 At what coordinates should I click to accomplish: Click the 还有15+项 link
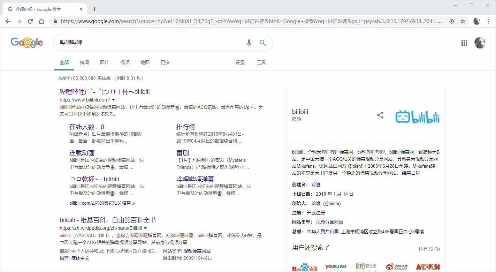coord(429,249)
